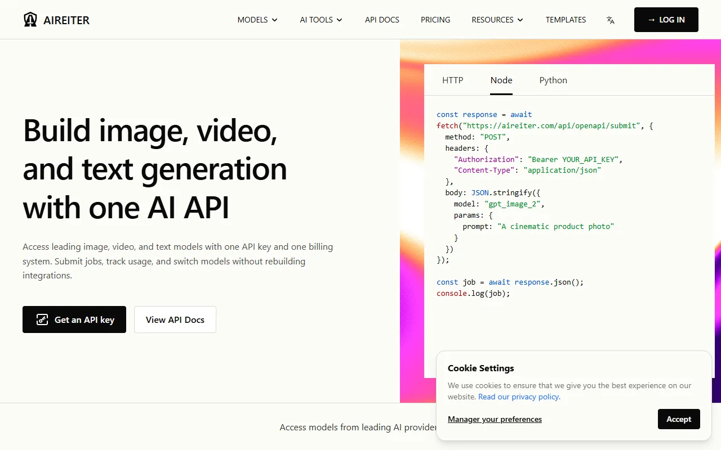Open the API DOCS menu item
Screen dimensions: 721x450
click(x=382, y=20)
